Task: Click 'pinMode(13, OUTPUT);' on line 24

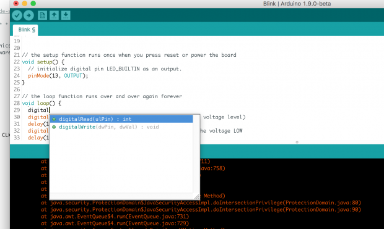Action: click(x=58, y=76)
